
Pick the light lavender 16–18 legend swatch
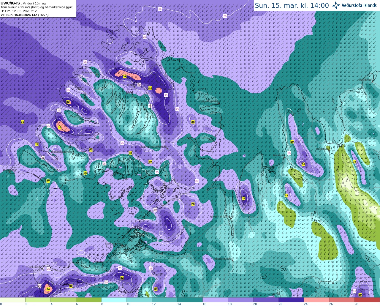coord(215,300)
